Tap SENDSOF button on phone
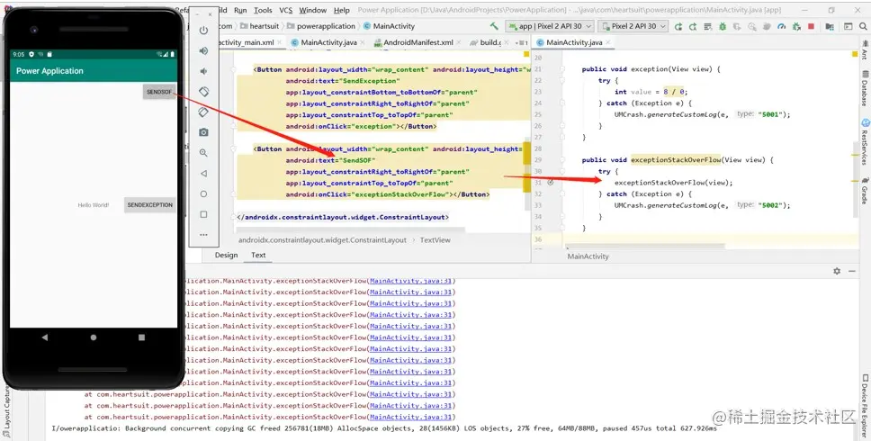The height and width of the screenshot is (441, 871). coord(159,92)
